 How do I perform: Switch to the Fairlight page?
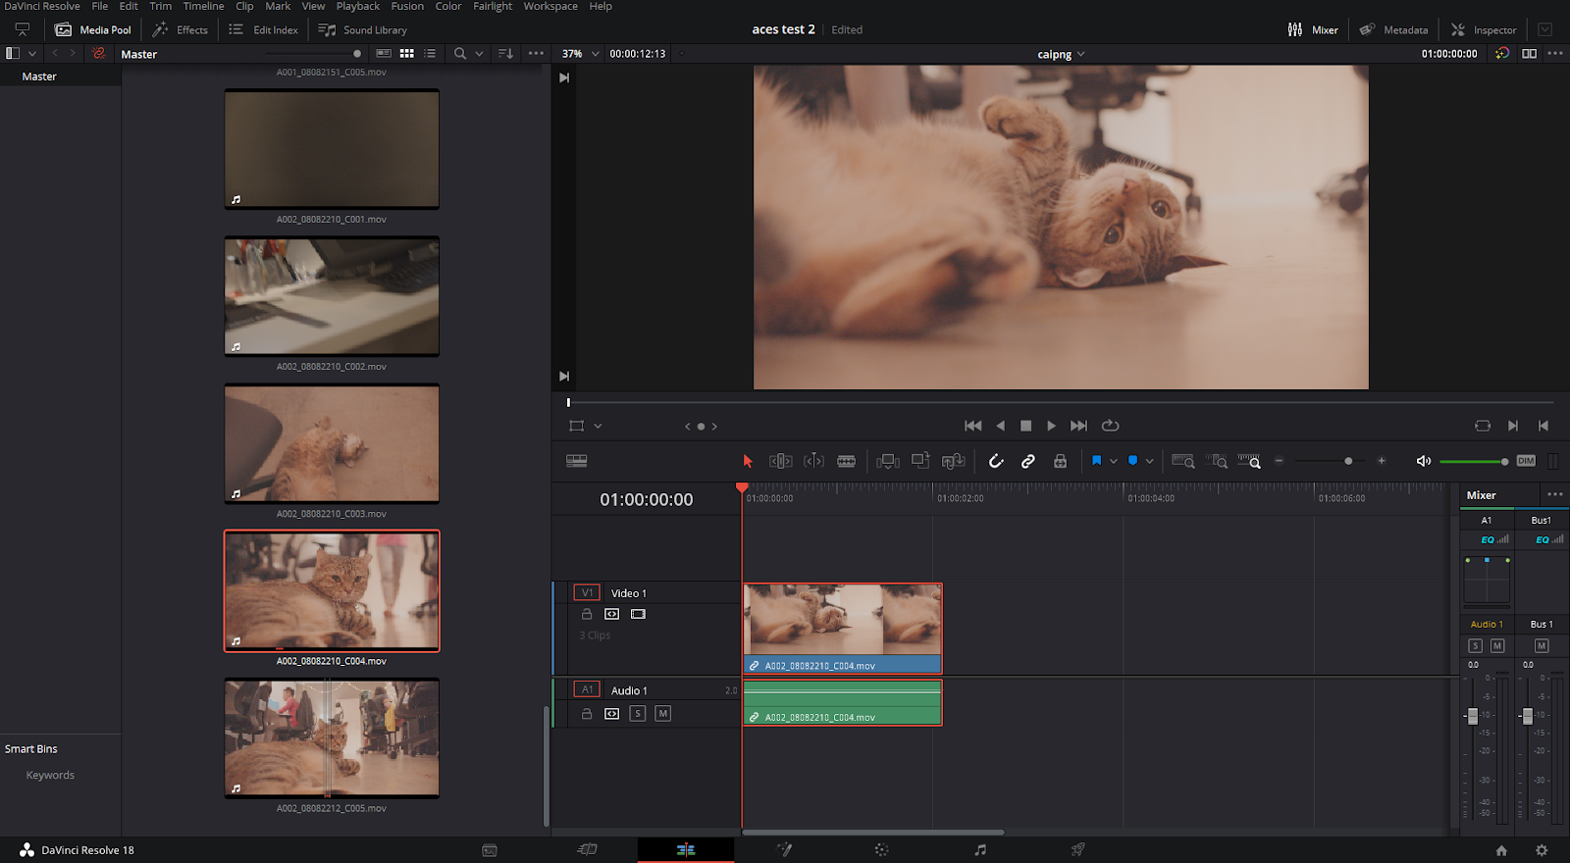[980, 850]
